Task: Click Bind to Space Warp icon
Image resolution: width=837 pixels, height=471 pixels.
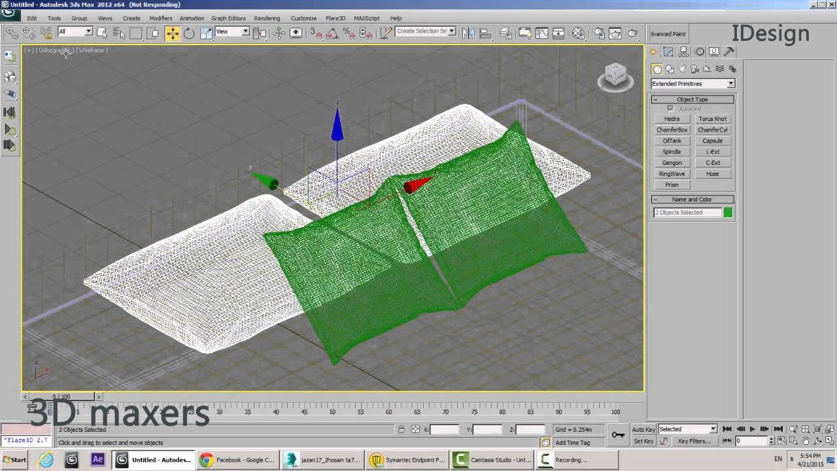Action: (46, 33)
